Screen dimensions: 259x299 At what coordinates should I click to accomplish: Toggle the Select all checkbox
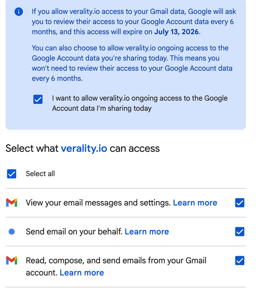[12, 174]
